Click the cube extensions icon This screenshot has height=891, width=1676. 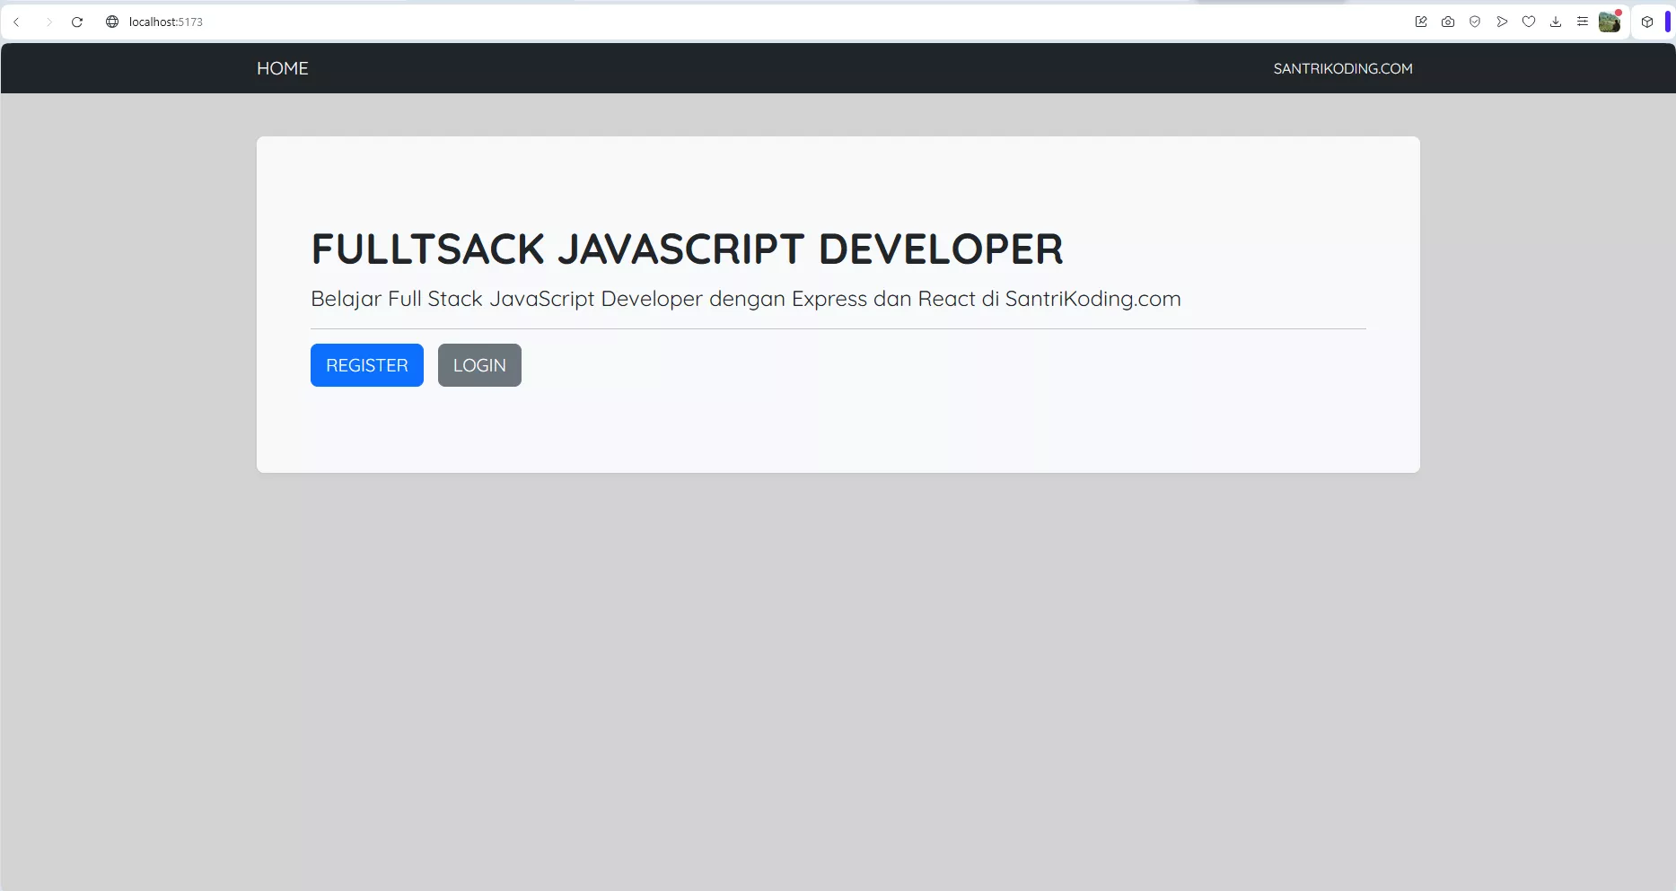pos(1647,22)
